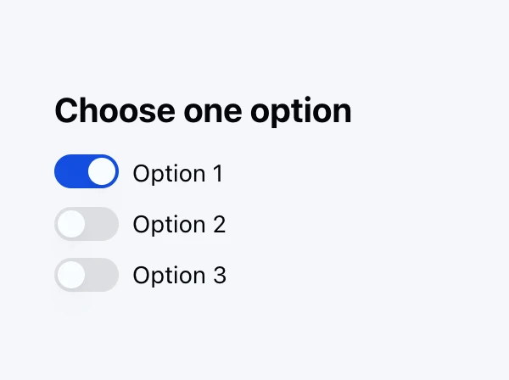Deselect the currently enabled blue switch
Image resolution: width=509 pixels, height=380 pixels.
tap(86, 171)
